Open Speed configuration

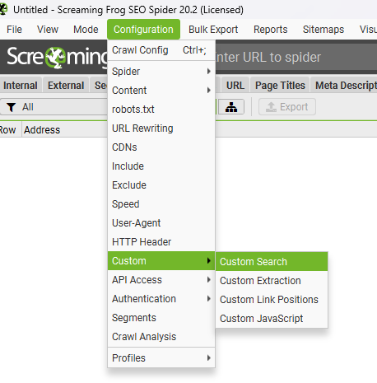(x=161, y=204)
